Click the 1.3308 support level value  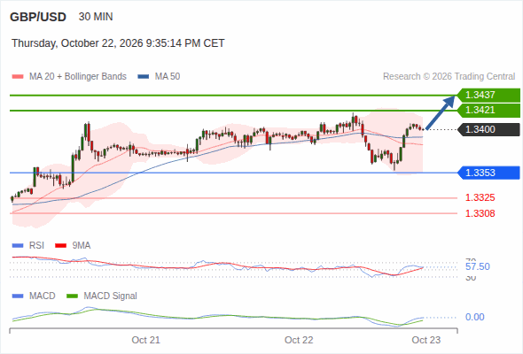(480, 213)
